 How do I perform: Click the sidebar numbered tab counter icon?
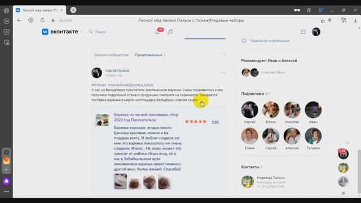(6, 152)
